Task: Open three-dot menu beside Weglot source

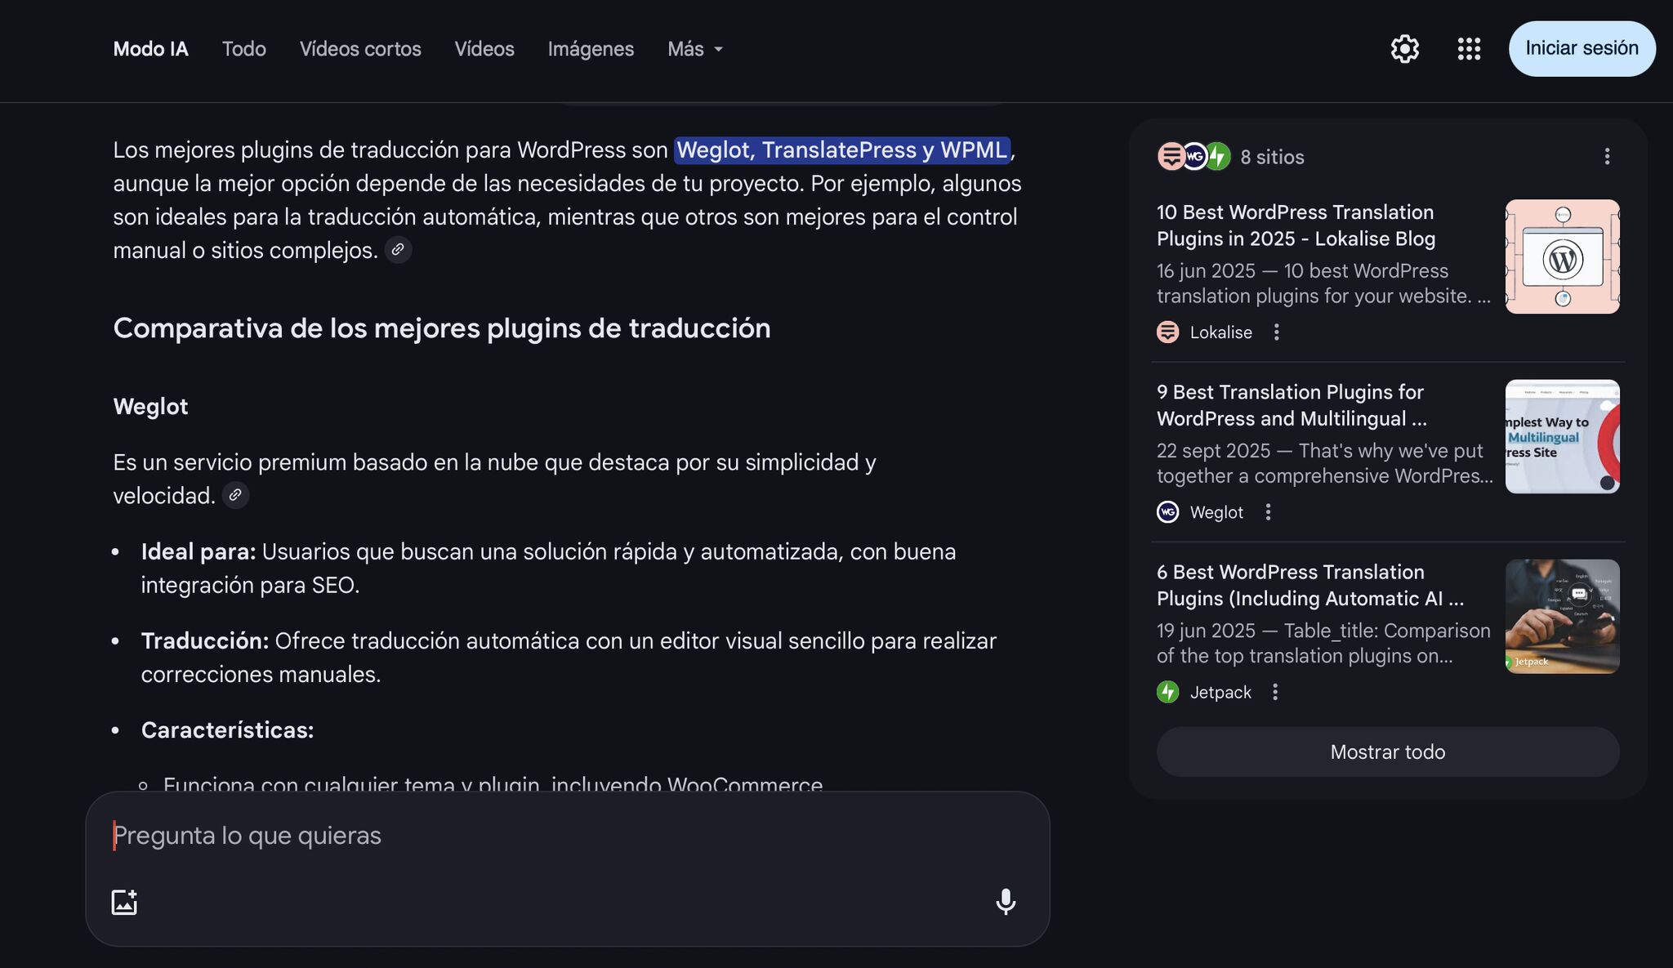Action: coord(1268,512)
